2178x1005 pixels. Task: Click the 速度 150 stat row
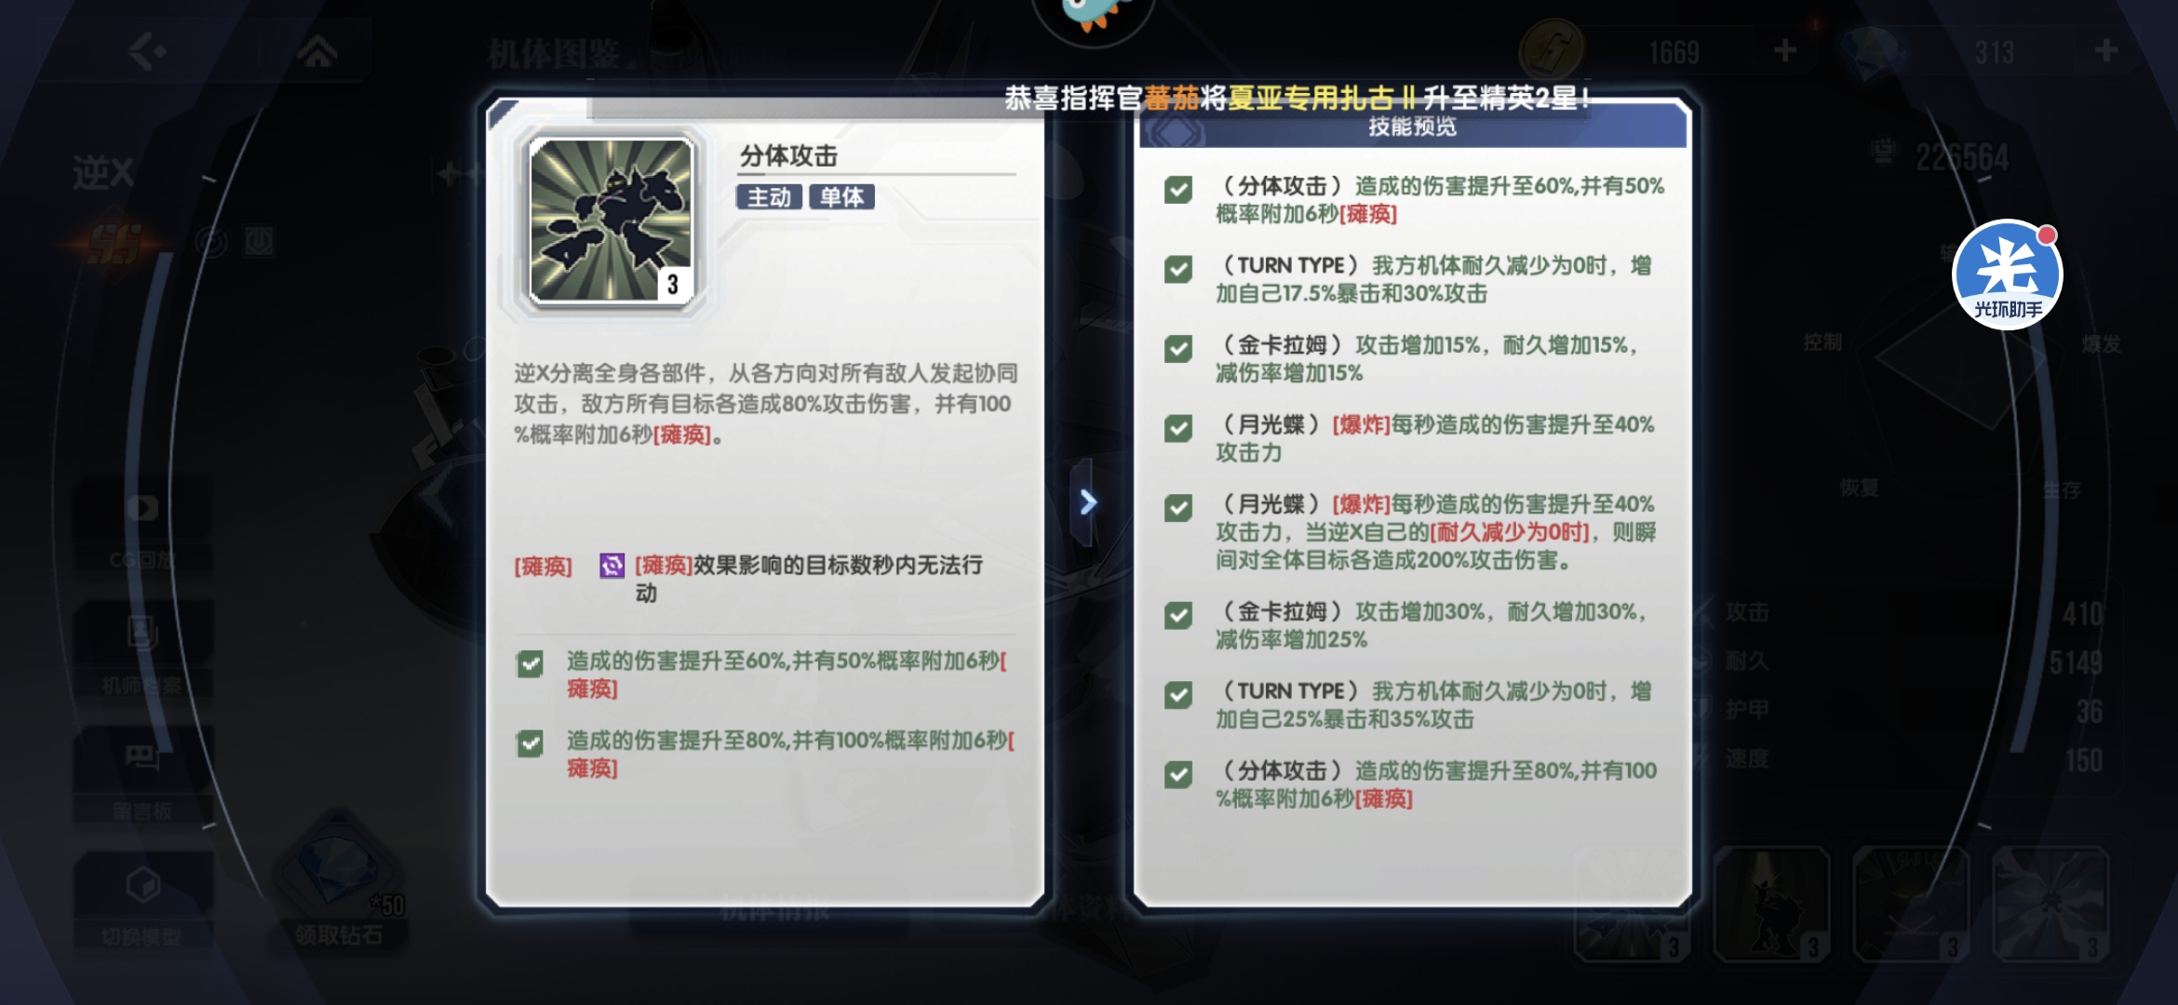click(1899, 759)
